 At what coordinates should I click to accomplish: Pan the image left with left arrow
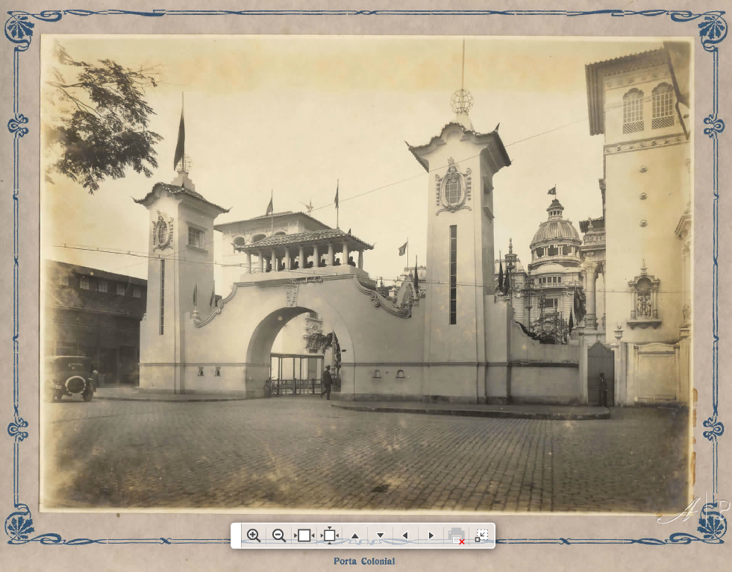point(405,535)
